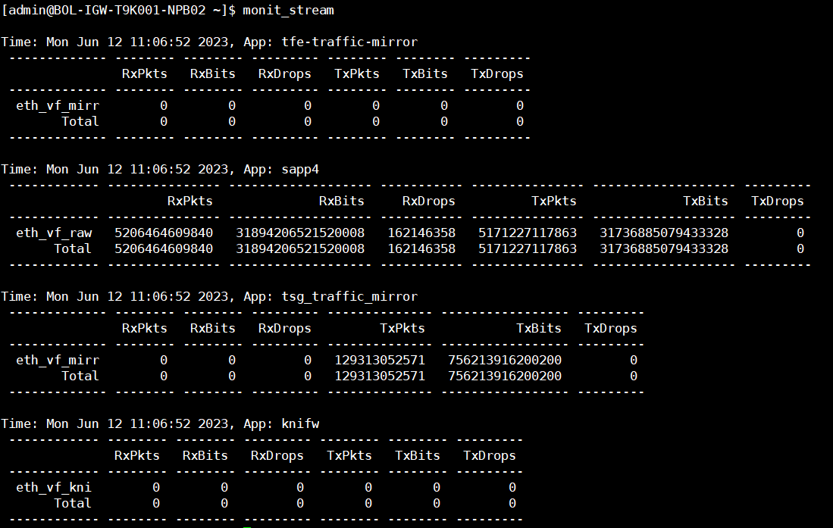Click the Total row label in tfe-traffic-mirror table

(80, 121)
